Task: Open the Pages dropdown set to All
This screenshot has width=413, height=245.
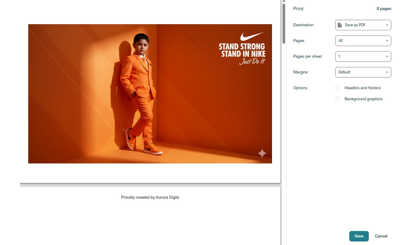Action: click(x=363, y=41)
